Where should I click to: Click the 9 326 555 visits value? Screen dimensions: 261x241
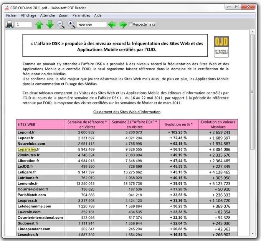tap(134, 149)
